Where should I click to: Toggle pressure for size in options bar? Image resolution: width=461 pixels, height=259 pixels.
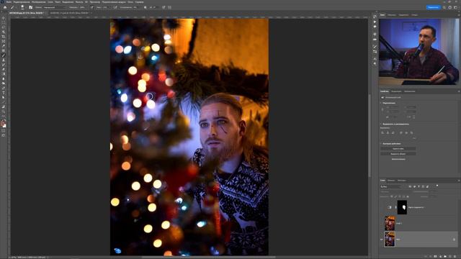[x=164, y=7]
